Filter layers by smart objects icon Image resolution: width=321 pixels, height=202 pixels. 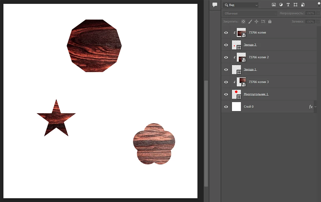pos(303,5)
